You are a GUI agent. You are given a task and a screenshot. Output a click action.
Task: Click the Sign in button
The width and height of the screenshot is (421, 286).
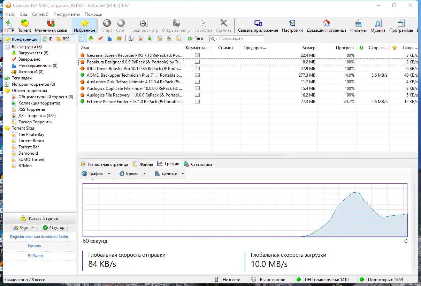click(24, 228)
